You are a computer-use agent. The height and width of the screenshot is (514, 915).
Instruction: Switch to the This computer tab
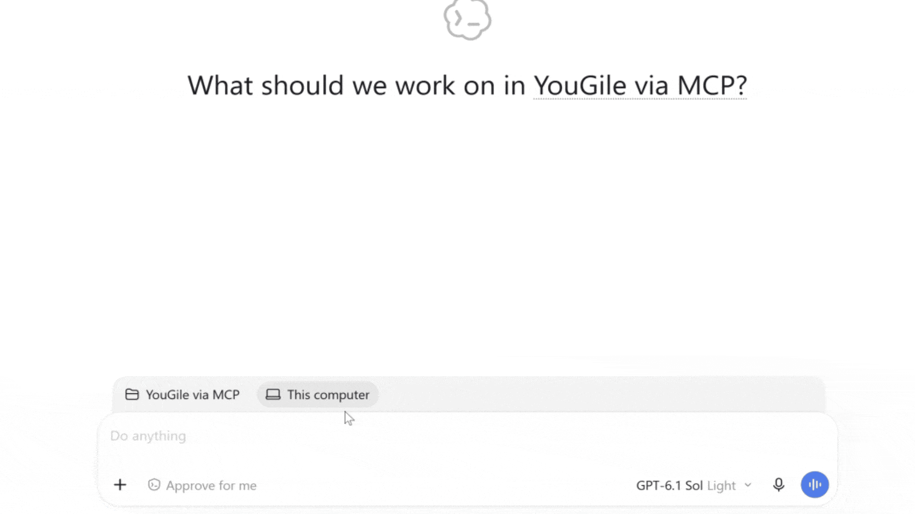pos(317,394)
